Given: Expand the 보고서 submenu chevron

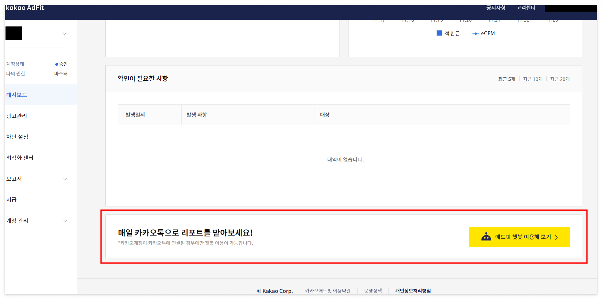Looking at the screenshot, I should click(65, 179).
